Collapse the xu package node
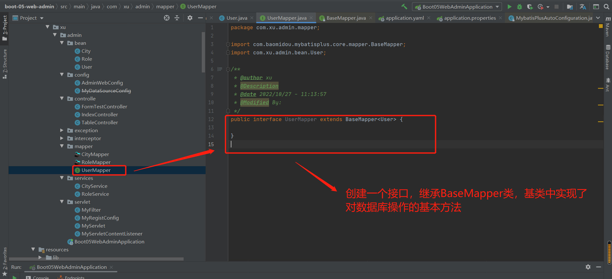 [x=47, y=27]
